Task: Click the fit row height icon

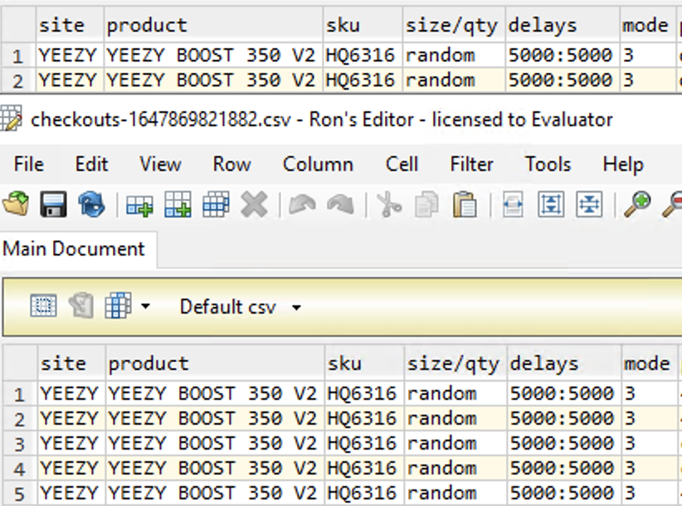Action: click(x=551, y=204)
